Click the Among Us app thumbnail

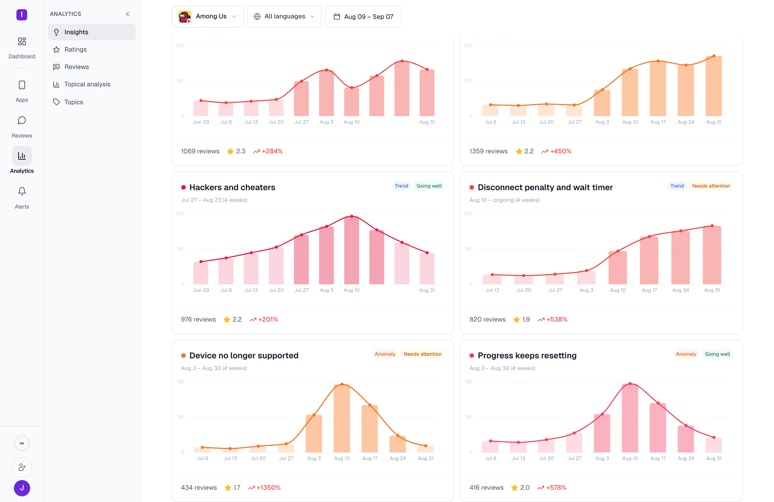click(x=185, y=17)
